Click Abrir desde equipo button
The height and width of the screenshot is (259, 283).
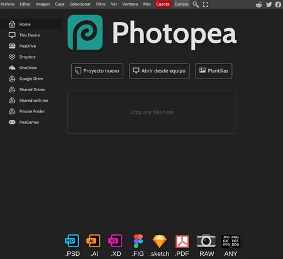(159, 71)
